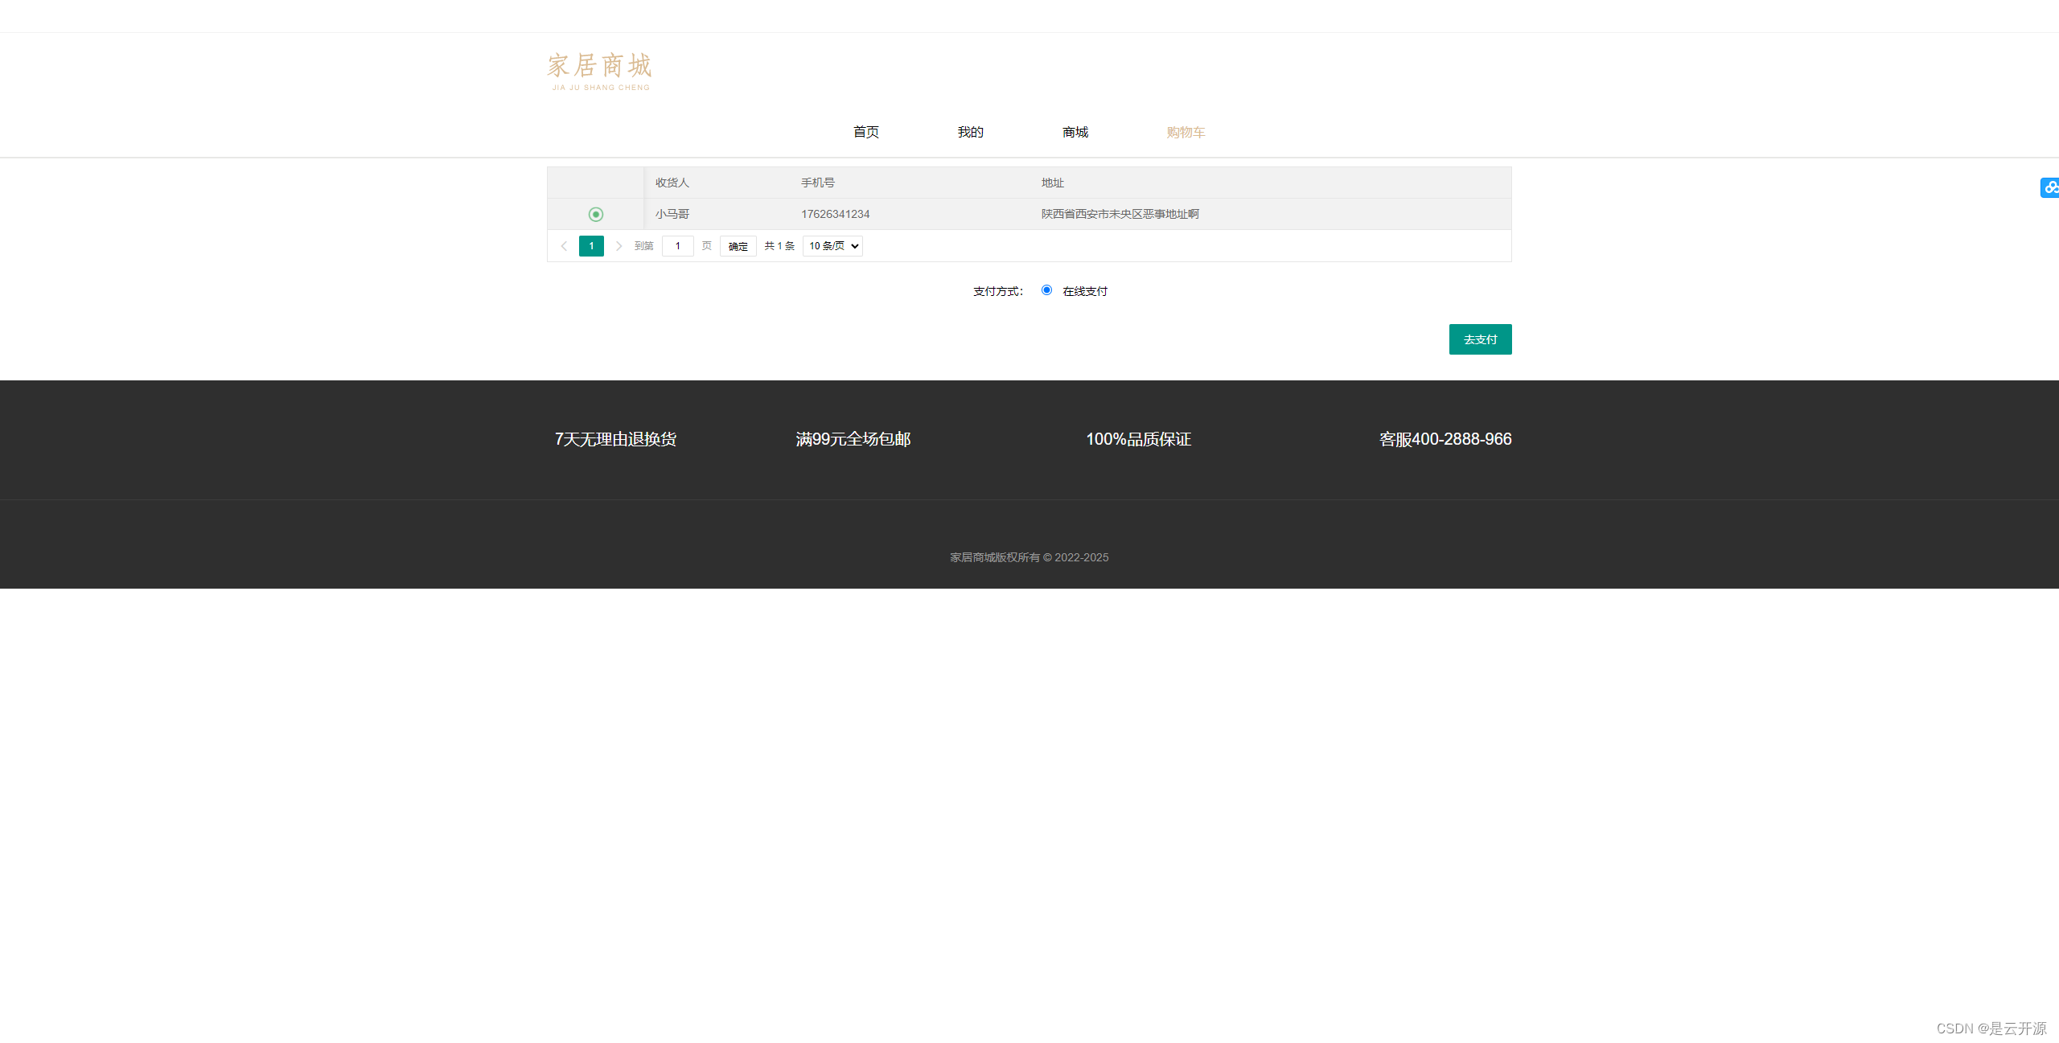Select the 在线支付 payment radio button
The width and height of the screenshot is (2059, 1043).
pos(1046,290)
